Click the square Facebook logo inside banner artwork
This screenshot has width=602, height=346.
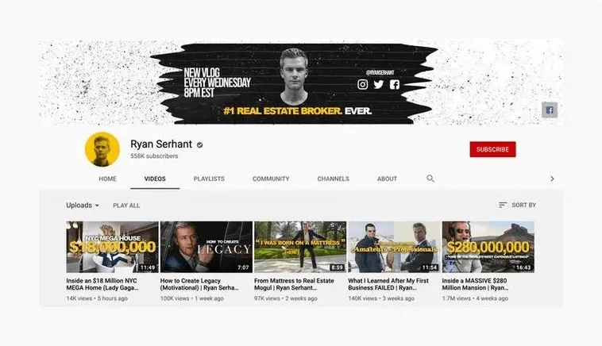coord(395,84)
